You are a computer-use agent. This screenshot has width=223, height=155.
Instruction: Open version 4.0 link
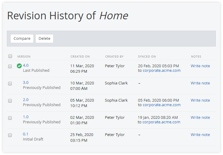(x=26, y=65)
